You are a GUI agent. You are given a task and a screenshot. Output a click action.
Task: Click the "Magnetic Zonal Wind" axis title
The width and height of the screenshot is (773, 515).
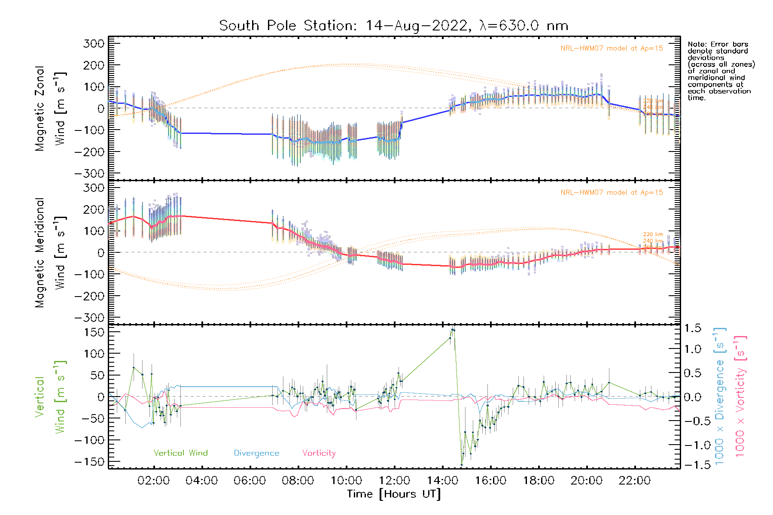(x=50, y=108)
